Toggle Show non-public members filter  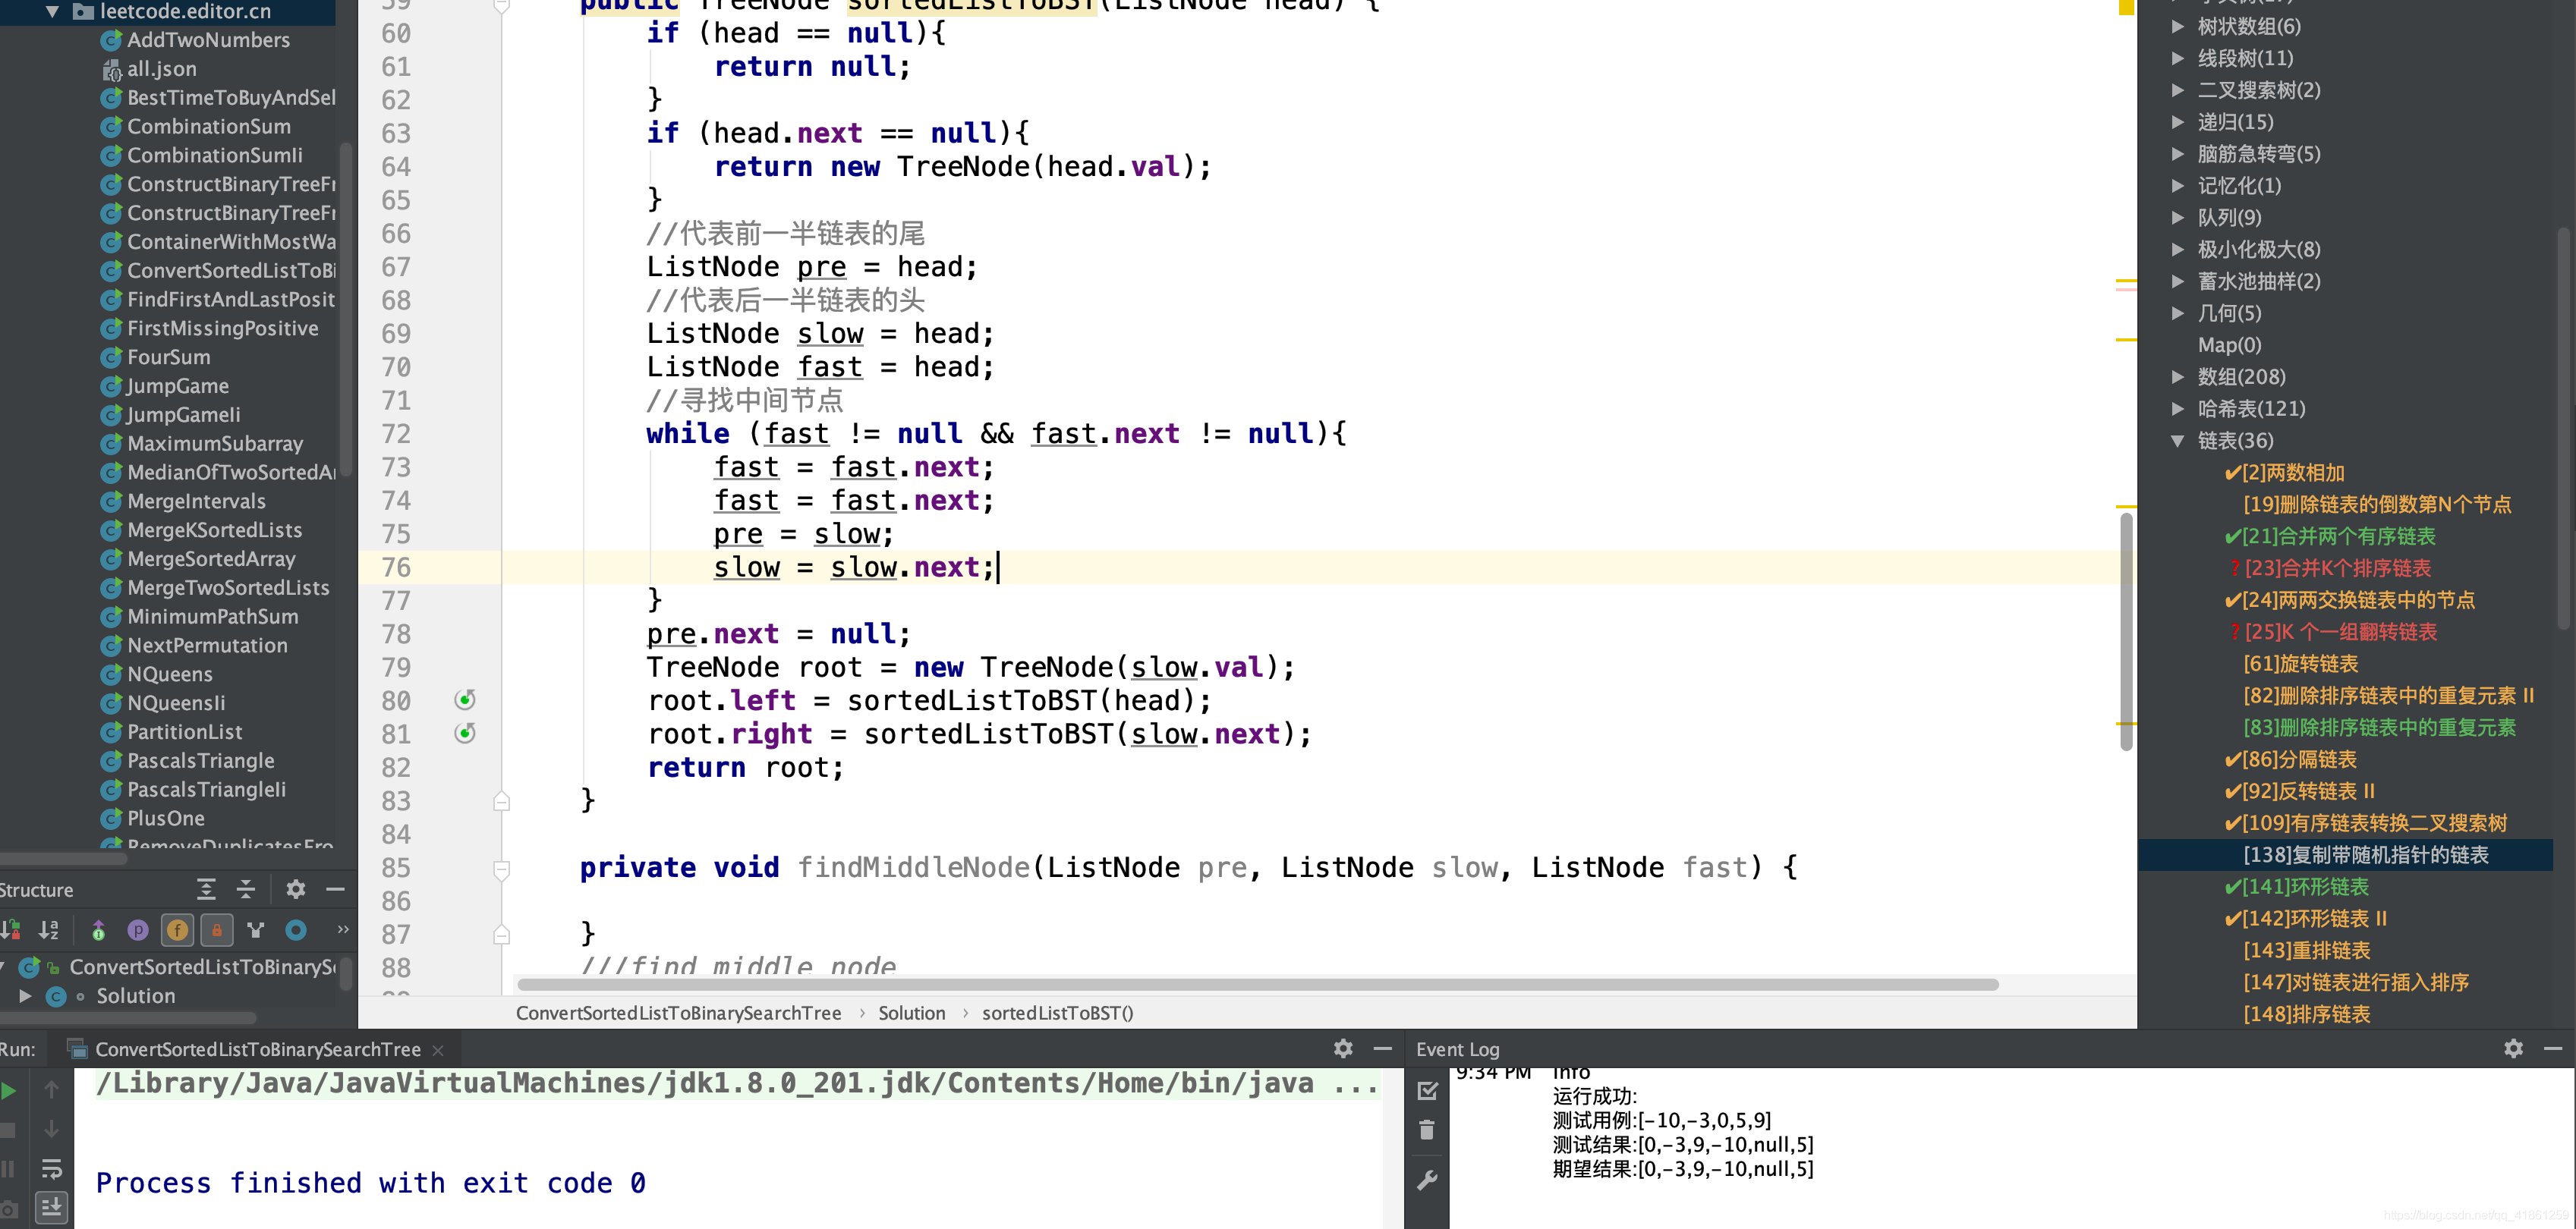pos(217,930)
